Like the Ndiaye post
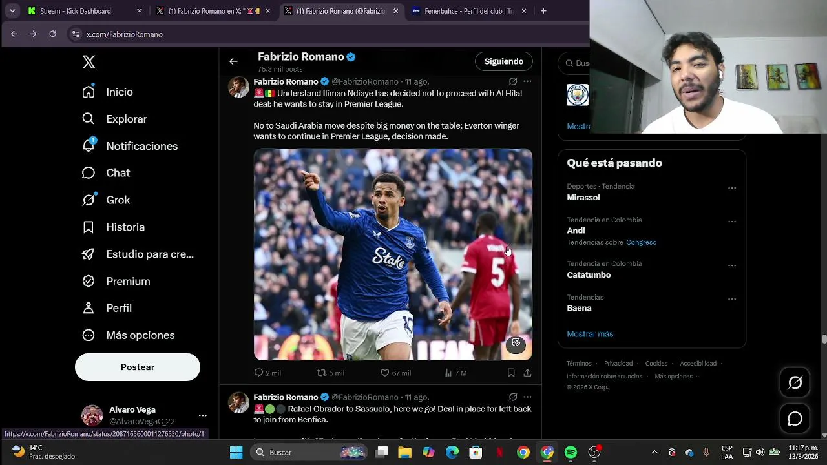Image resolution: width=827 pixels, height=465 pixels. tap(395, 373)
